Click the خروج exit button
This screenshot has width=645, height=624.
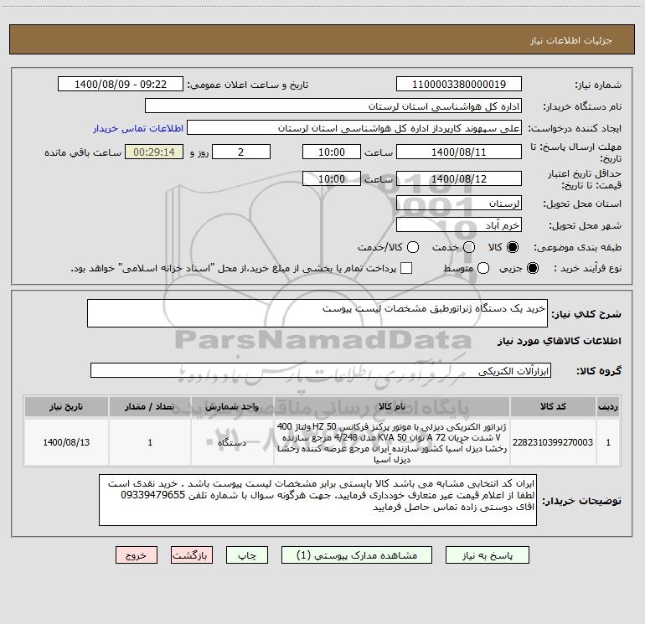tap(137, 555)
